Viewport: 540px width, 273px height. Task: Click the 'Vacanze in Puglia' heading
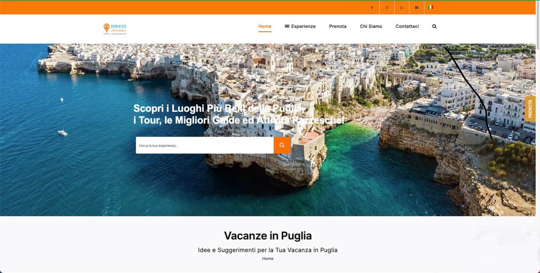tap(267, 236)
